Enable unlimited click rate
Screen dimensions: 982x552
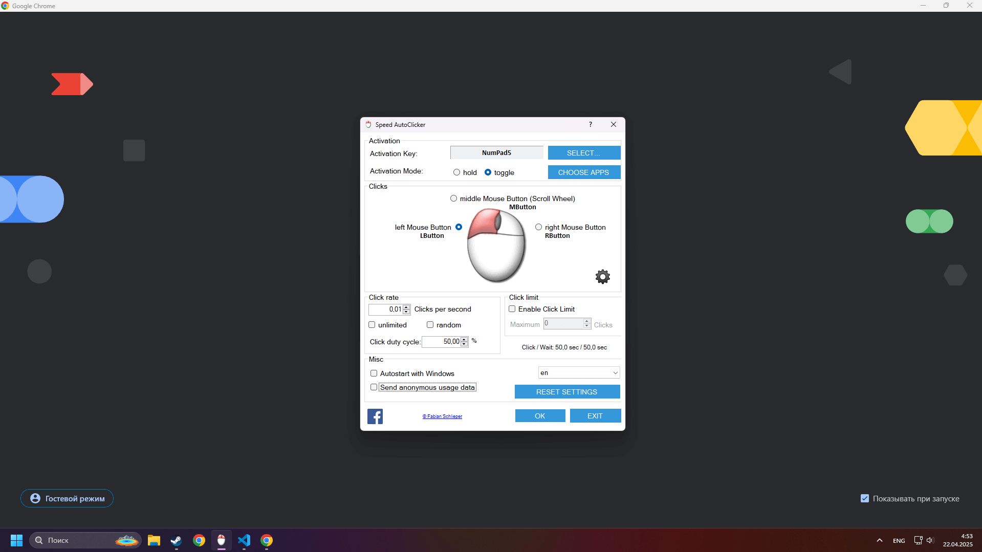[372, 325]
